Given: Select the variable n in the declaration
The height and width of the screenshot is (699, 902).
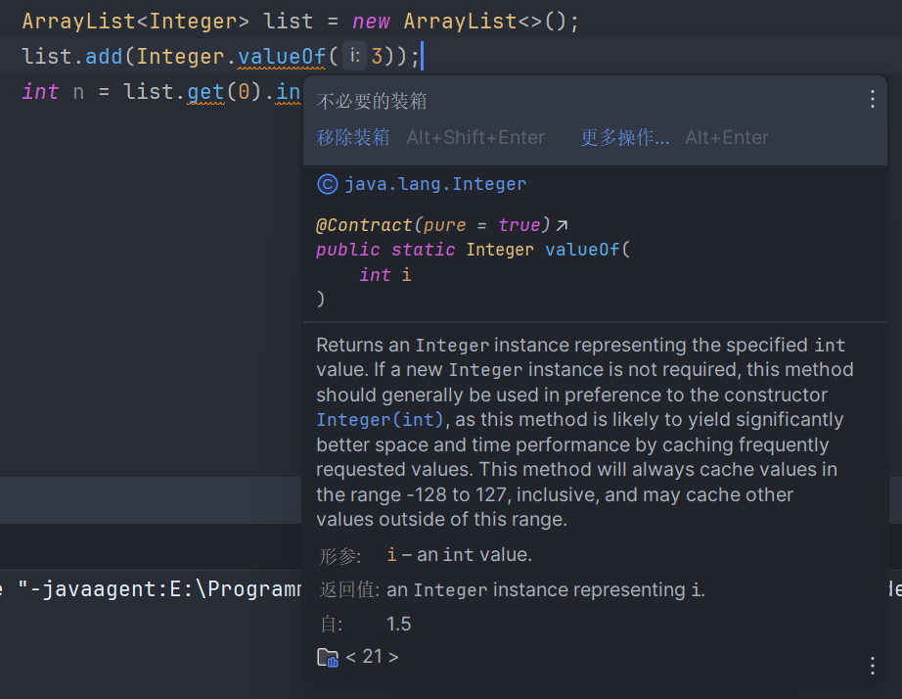Looking at the screenshot, I should coord(80,92).
